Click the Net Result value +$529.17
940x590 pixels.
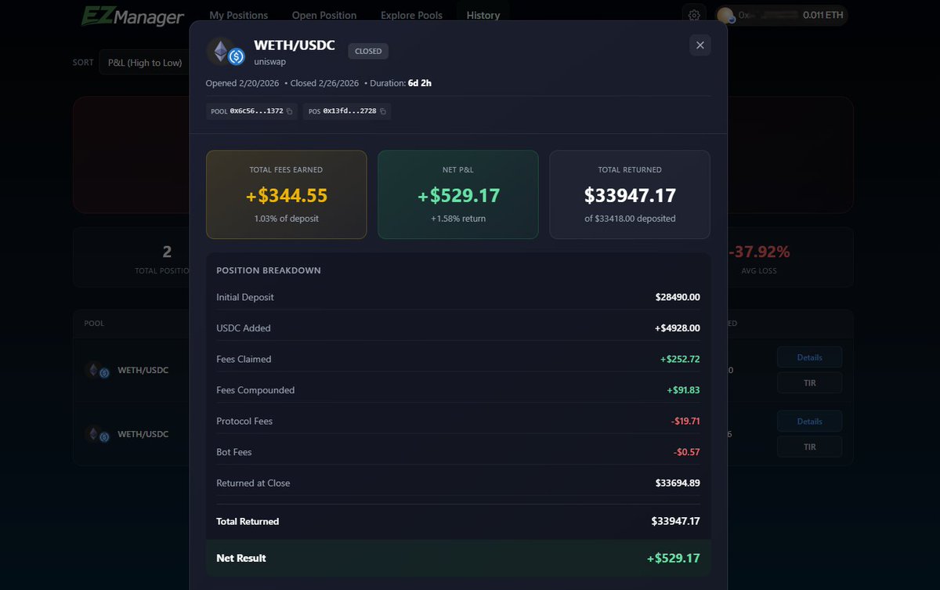pyautogui.click(x=674, y=559)
